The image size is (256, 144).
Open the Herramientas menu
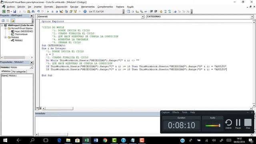(x=88, y=7)
